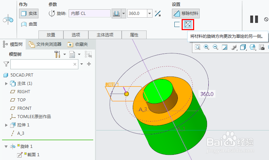Toggle the 移除材料 remove material button
The height and width of the screenshot is (160, 269).
(185, 14)
